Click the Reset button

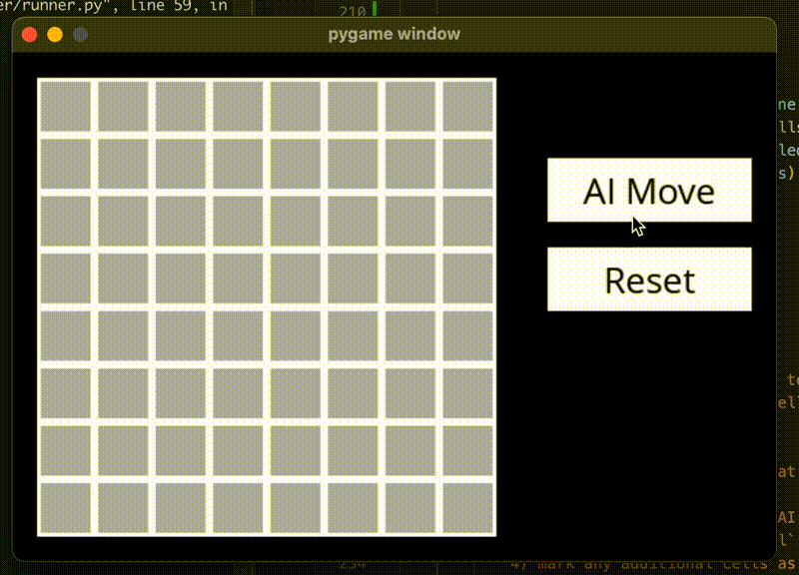649,280
